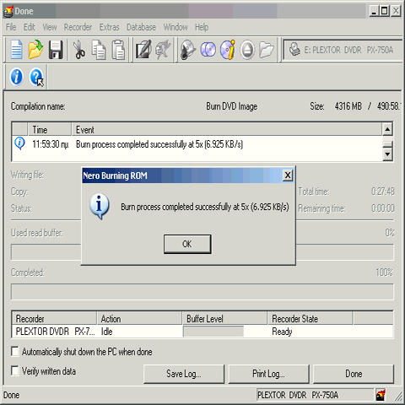Enable Automatically shut down the PC when done

[14, 351]
